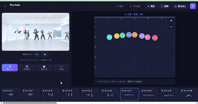Undo with the 戻す button
Image resolution: width=198 pixels, height=104 pixels.
pyautogui.click(x=120, y=6)
